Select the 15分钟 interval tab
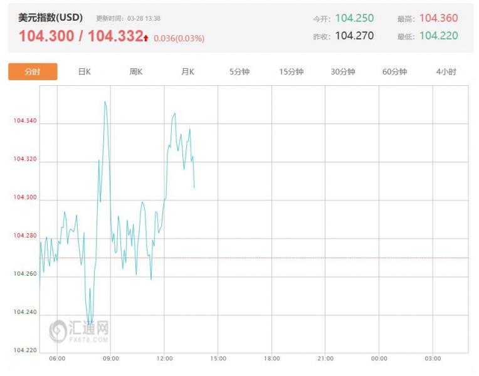 [x=291, y=72]
